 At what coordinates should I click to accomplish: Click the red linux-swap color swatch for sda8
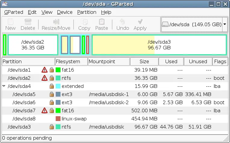[58, 119]
